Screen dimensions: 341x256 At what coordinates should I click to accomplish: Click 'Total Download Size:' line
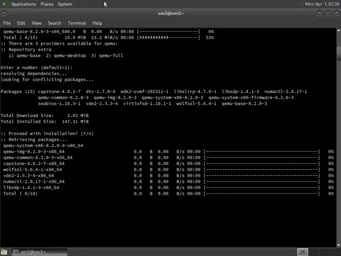tap(45, 116)
